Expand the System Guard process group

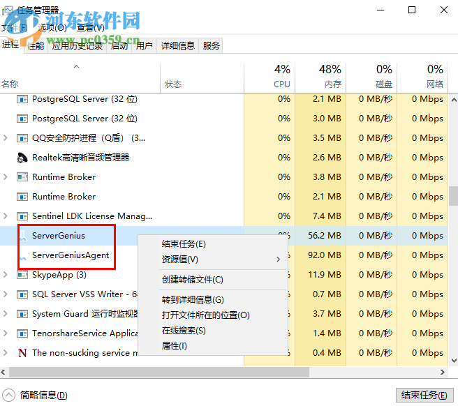tap(6, 314)
